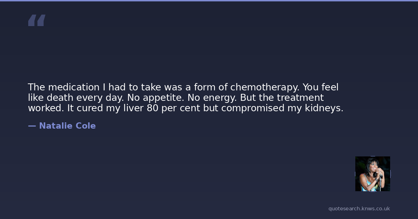Click the dash before Natalie Cole
Screen dimensions: 418x219
pos(32,126)
